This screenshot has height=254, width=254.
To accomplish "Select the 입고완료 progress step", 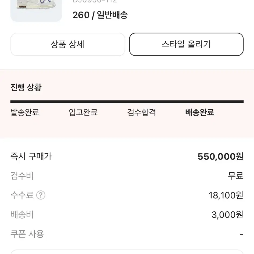I will [x=83, y=112].
